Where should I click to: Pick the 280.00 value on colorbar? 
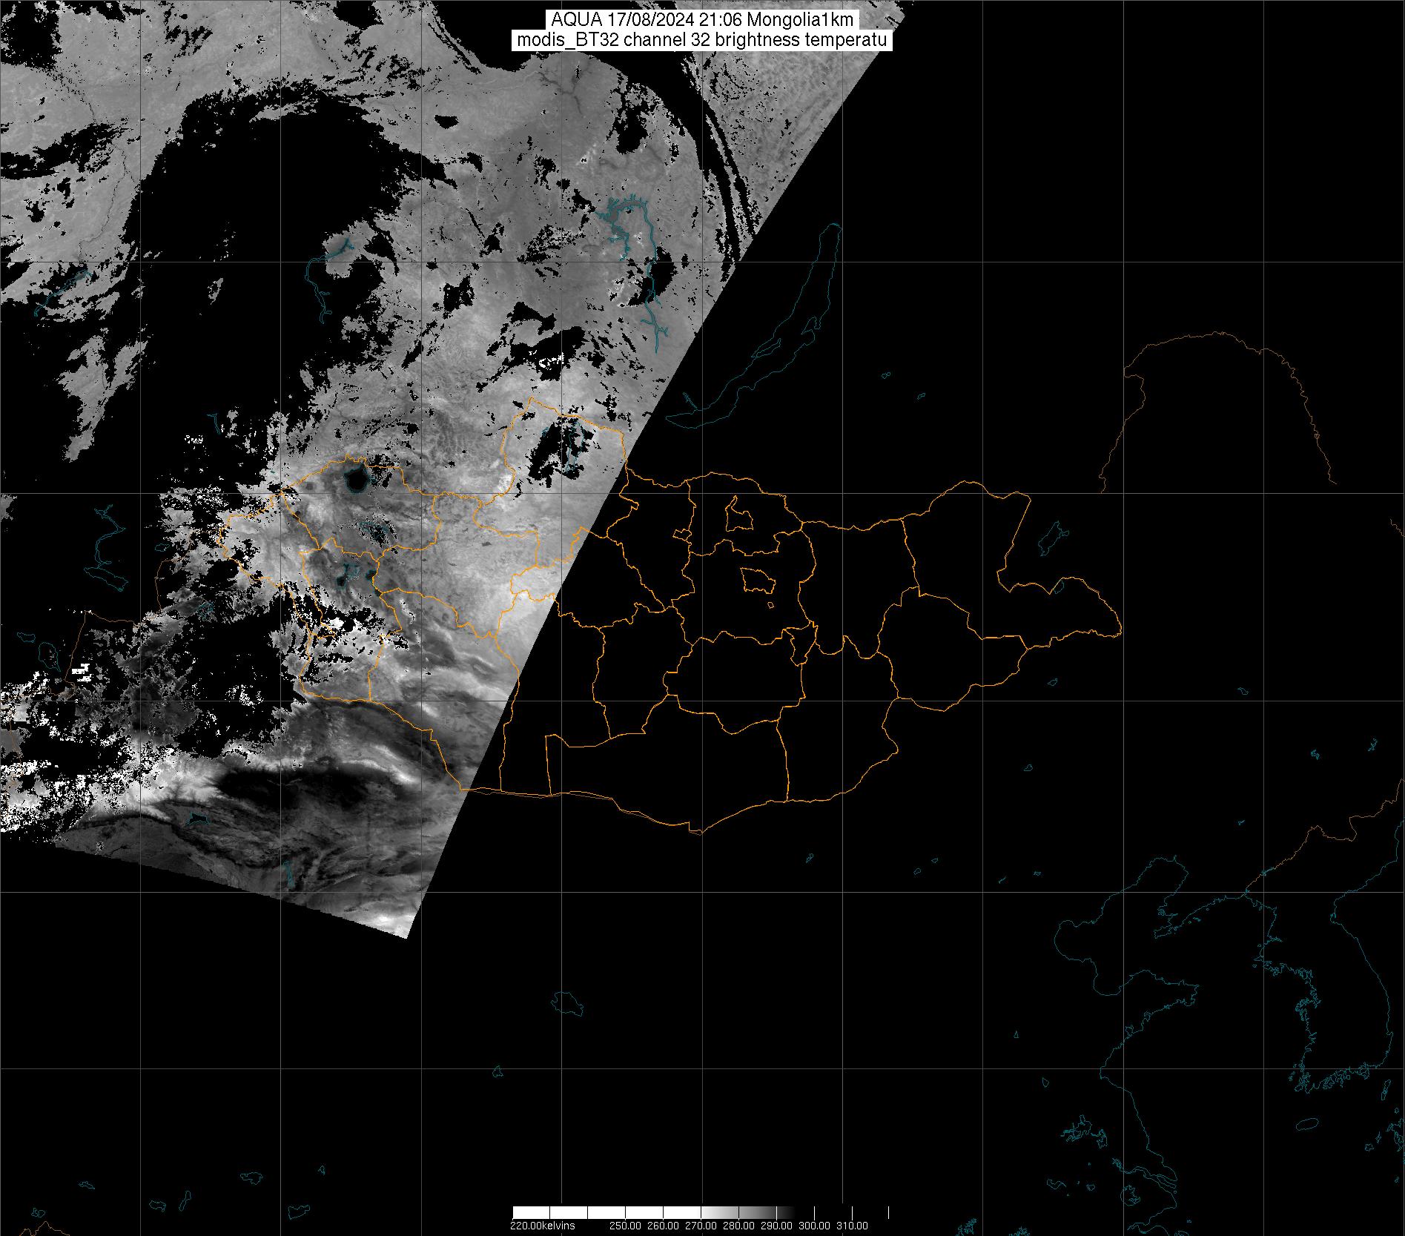point(739,1226)
